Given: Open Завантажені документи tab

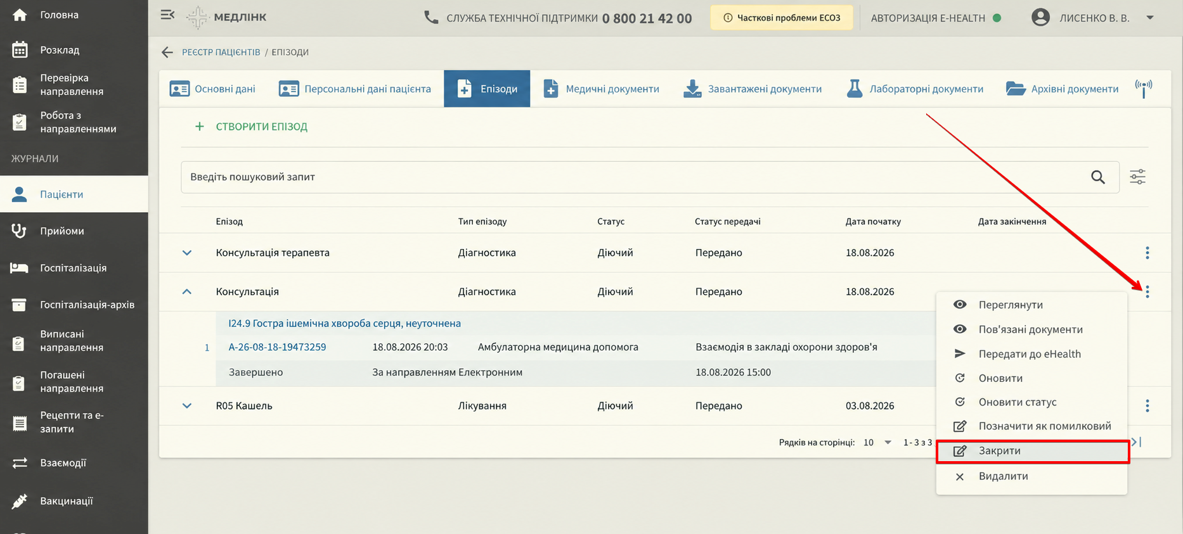Looking at the screenshot, I should click(x=753, y=89).
